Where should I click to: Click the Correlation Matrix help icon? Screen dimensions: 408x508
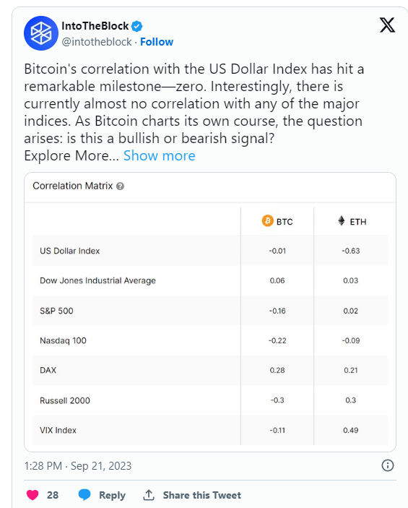click(120, 186)
